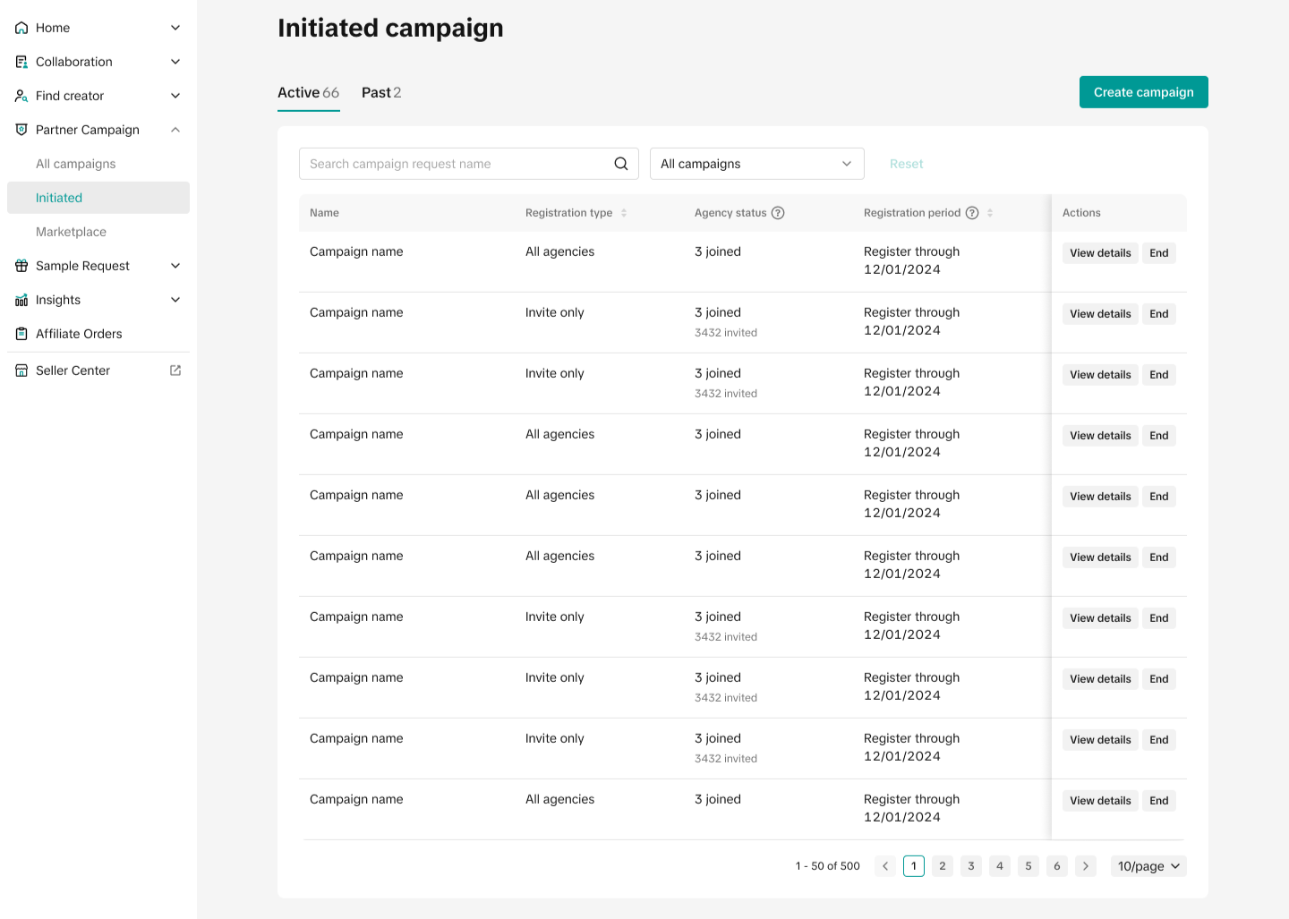Open Seller Center external link icon
The image size is (1289, 919).
coord(175,370)
